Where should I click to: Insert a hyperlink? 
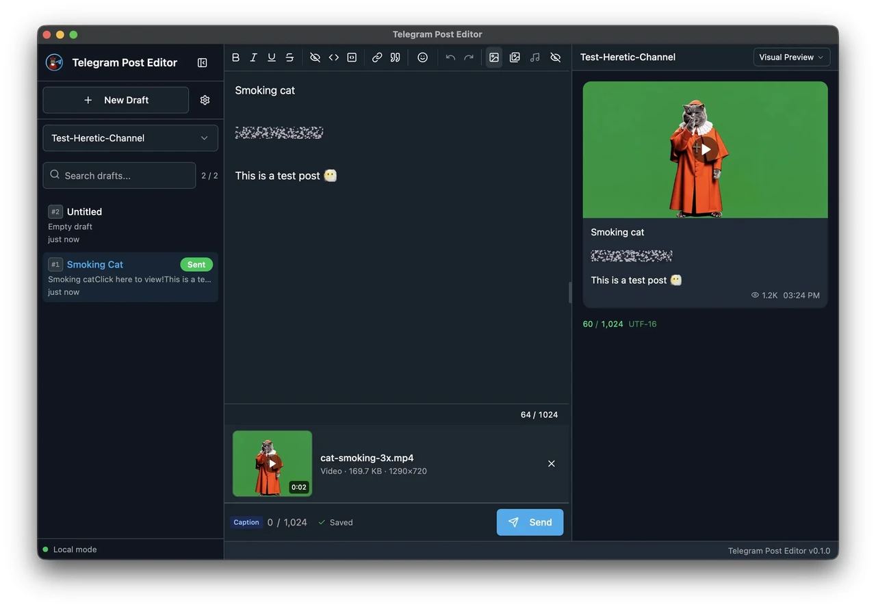(377, 57)
